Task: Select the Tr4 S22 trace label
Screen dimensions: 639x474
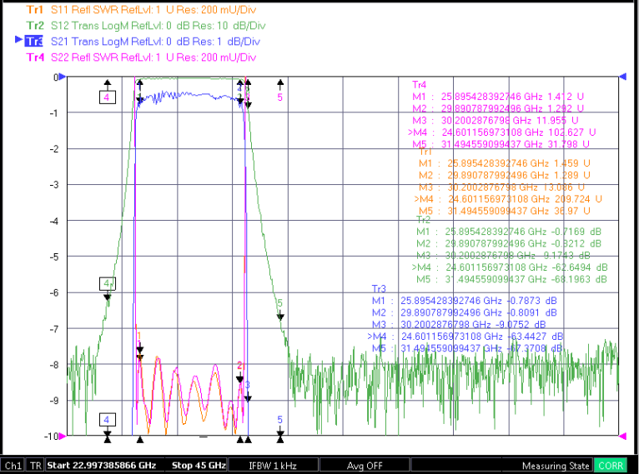Action: coord(35,57)
